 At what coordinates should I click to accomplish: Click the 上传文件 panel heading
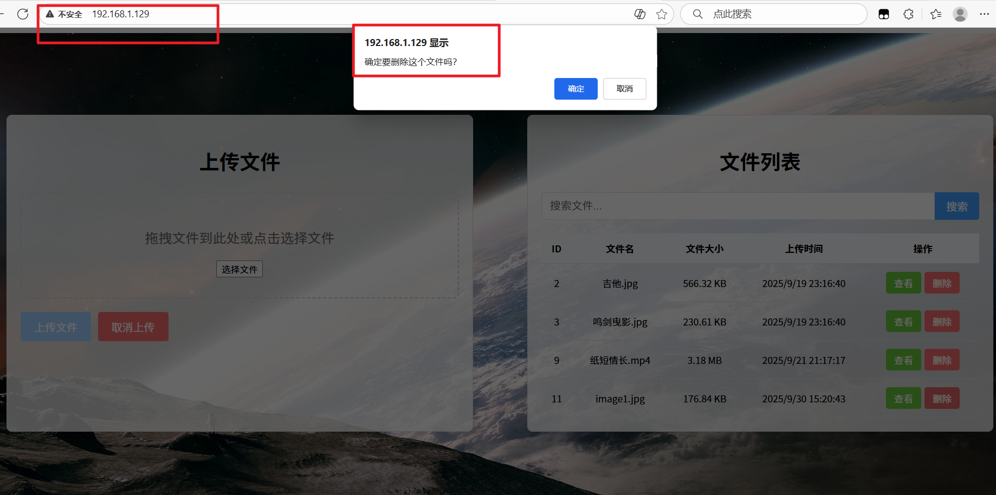click(240, 162)
